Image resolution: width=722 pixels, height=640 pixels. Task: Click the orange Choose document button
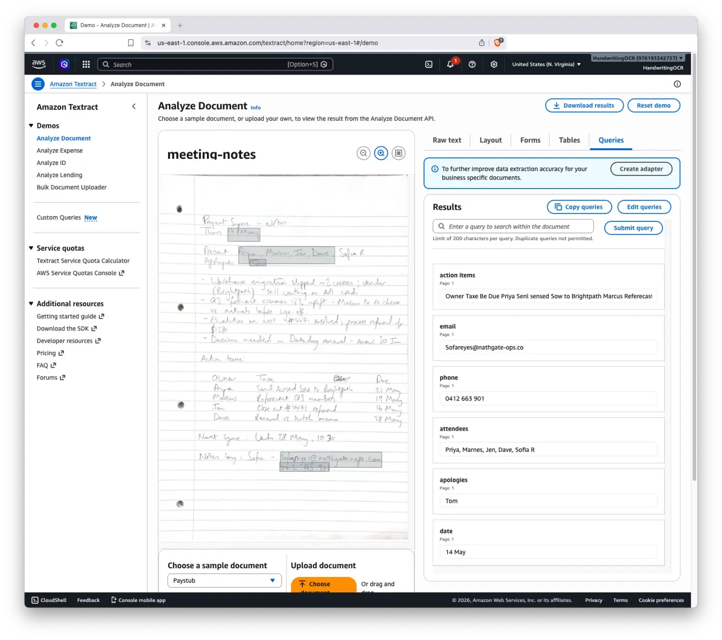coord(323,584)
